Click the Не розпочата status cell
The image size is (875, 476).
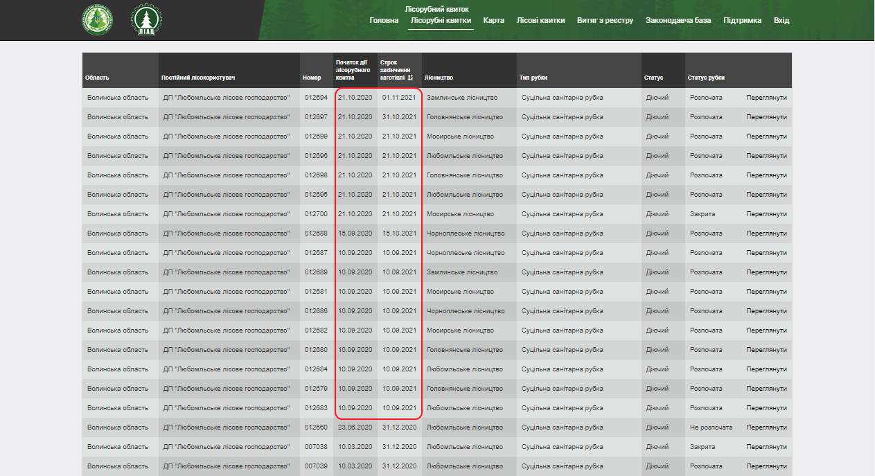711,427
